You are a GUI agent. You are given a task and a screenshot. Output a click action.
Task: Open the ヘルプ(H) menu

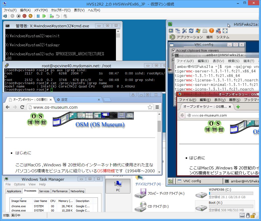click(x=94, y=10)
